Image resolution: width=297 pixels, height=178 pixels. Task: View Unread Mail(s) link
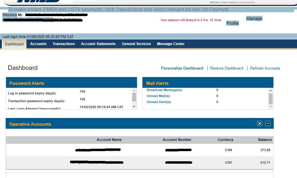pyautogui.click(x=158, y=96)
